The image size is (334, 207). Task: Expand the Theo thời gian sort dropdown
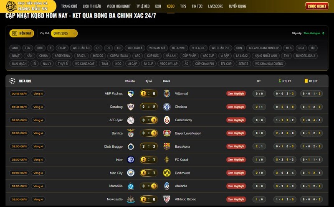pos(314,33)
